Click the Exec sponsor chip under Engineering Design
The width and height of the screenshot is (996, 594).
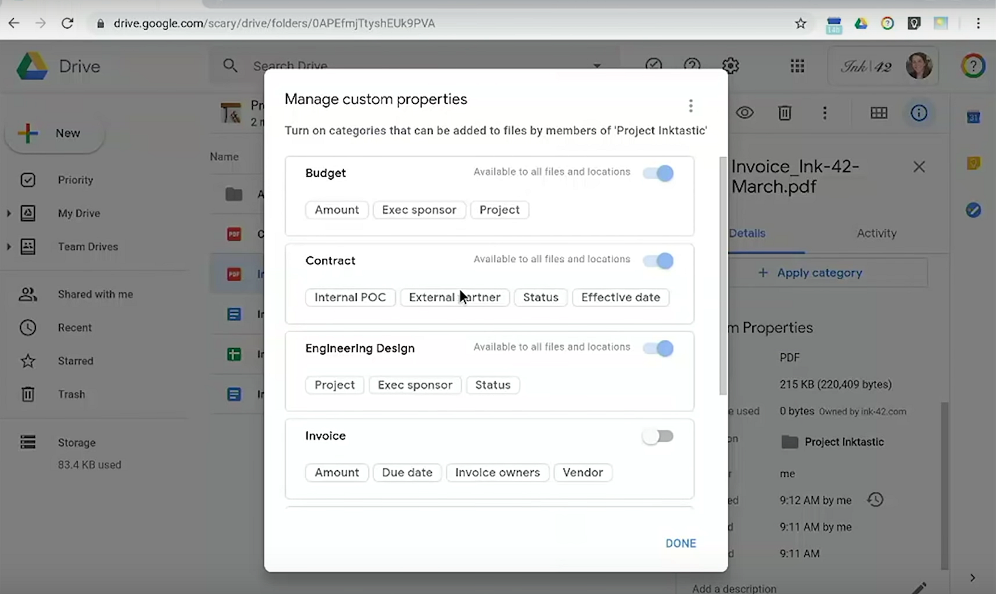415,385
